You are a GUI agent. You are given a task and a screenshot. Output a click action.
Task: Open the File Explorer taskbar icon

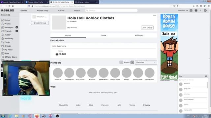point(16,116)
